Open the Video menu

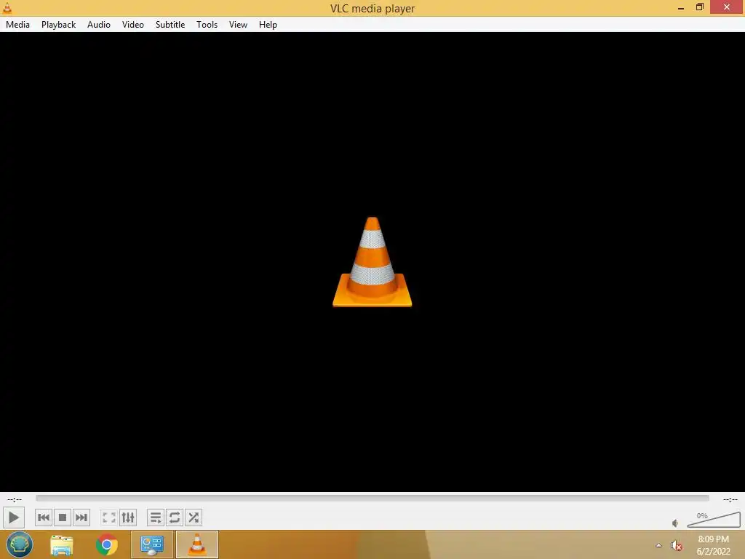point(133,25)
